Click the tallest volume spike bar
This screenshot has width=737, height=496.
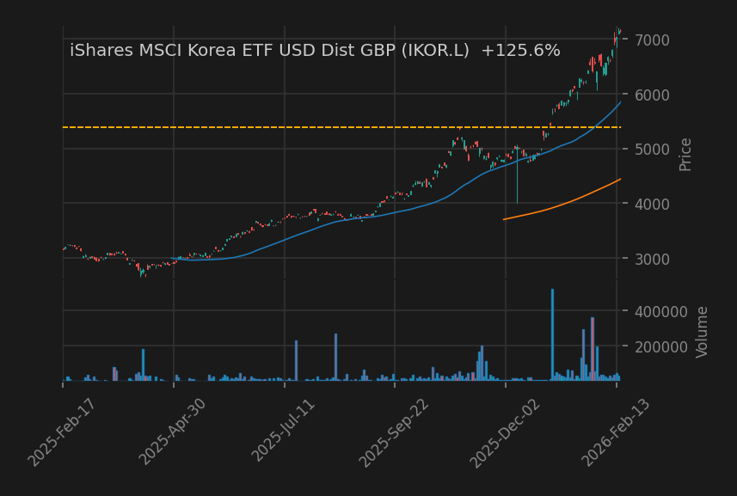[552, 335]
